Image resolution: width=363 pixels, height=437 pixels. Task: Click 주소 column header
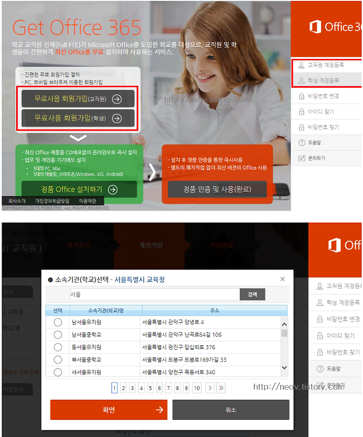tap(215, 310)
